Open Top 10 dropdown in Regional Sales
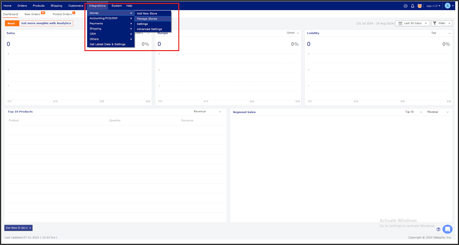The image size is (459, 245). [413, 112]
